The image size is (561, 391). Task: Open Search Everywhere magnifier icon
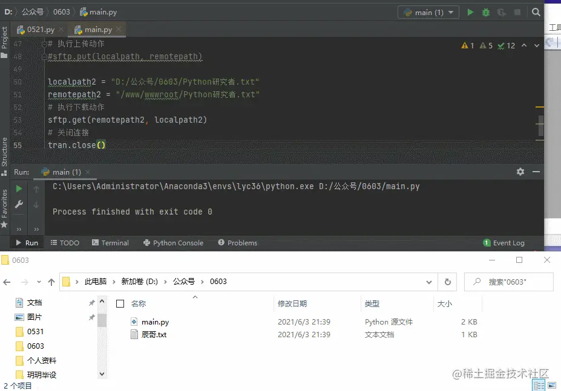point(536,13)
